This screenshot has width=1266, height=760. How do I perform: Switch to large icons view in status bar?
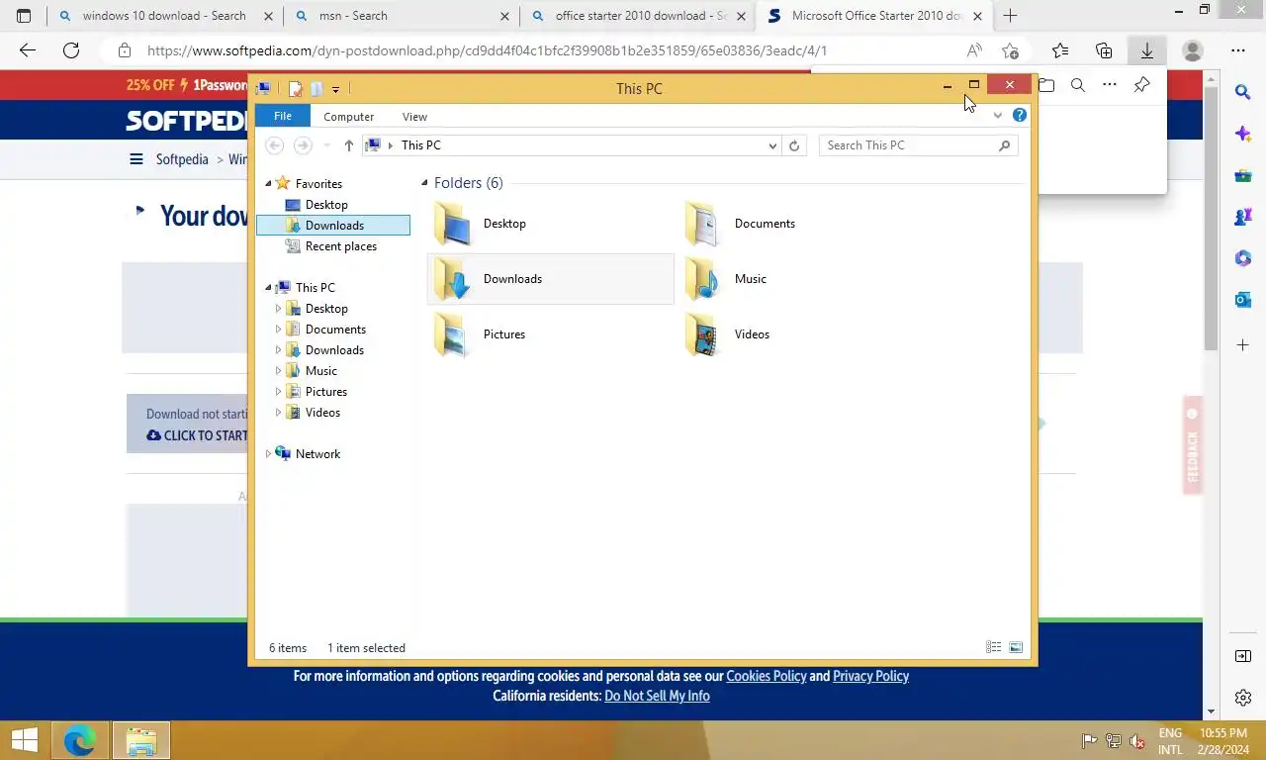point(1016,647)
